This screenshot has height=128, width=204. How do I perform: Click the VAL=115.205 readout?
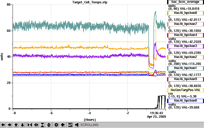pyautogui.click(x=191, y=64)
